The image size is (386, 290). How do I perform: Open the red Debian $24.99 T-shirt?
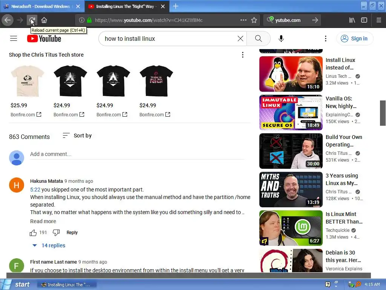[156, 81]
